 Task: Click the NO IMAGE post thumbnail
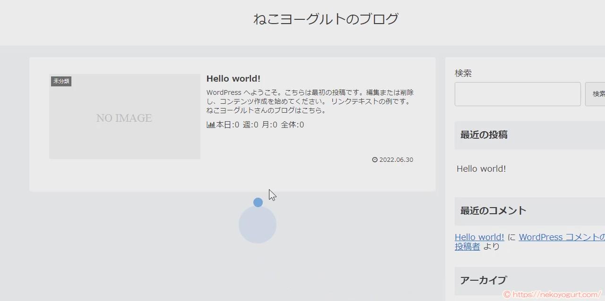124,116
